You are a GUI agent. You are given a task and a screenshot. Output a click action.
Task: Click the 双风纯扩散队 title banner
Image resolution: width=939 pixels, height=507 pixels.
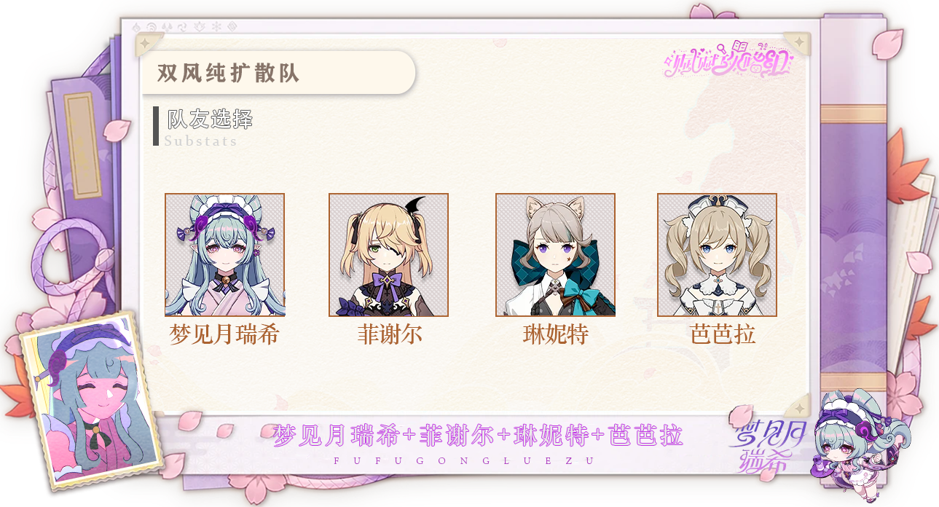pyautogui.click(x=278, y=73)
